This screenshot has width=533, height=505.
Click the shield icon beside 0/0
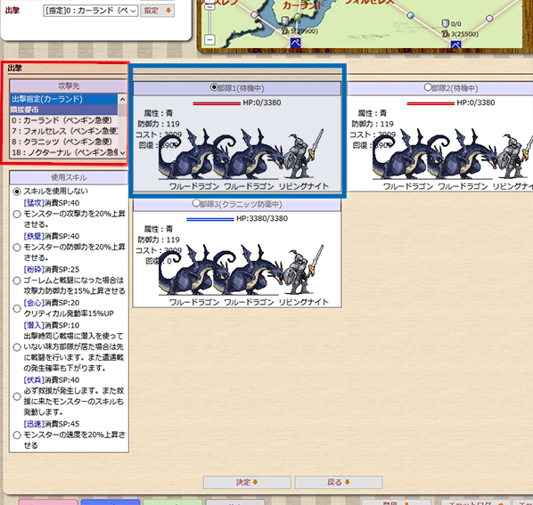[x=446, y=23]
